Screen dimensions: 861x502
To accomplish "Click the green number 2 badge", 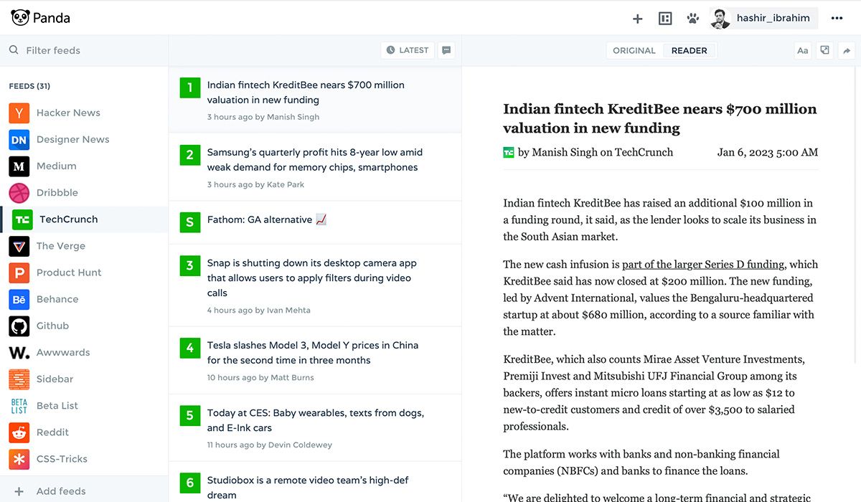I will click(189, 155).
